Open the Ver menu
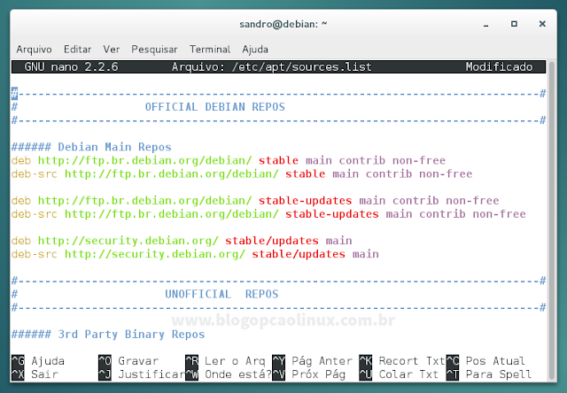 click(111, 50)
